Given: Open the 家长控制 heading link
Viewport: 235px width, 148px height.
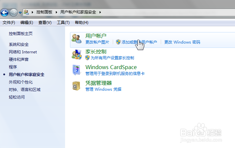Looking at the screenshot, I should click(x=96, y=52).
